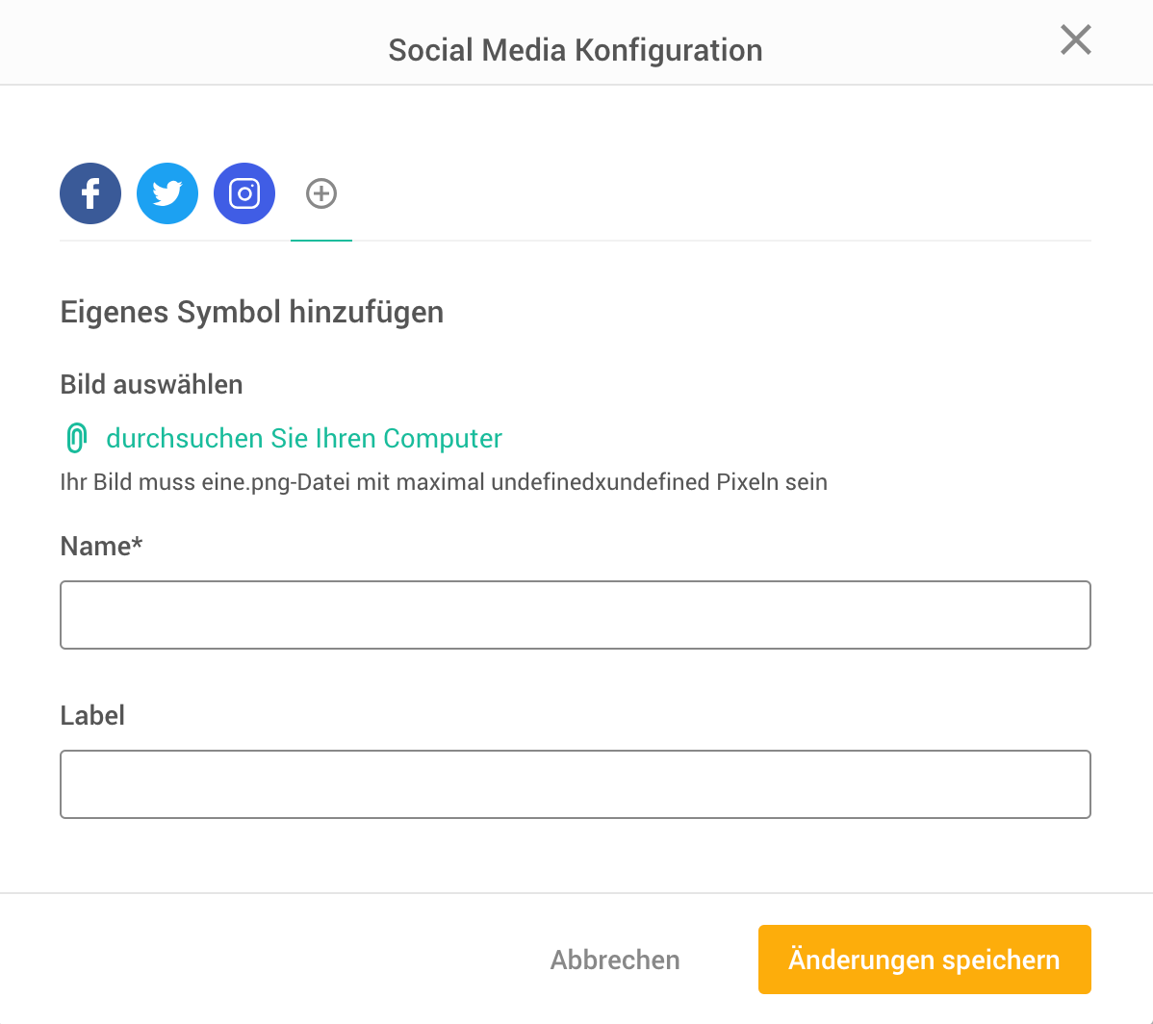Click the 'Änderungen speichern' button
The width and height of the screenshot is (1153, 1024).
(x=924, y=960)
